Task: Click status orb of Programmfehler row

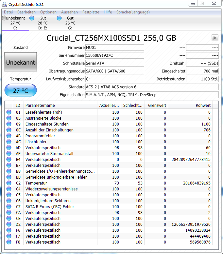Action: tap(9, 136)
